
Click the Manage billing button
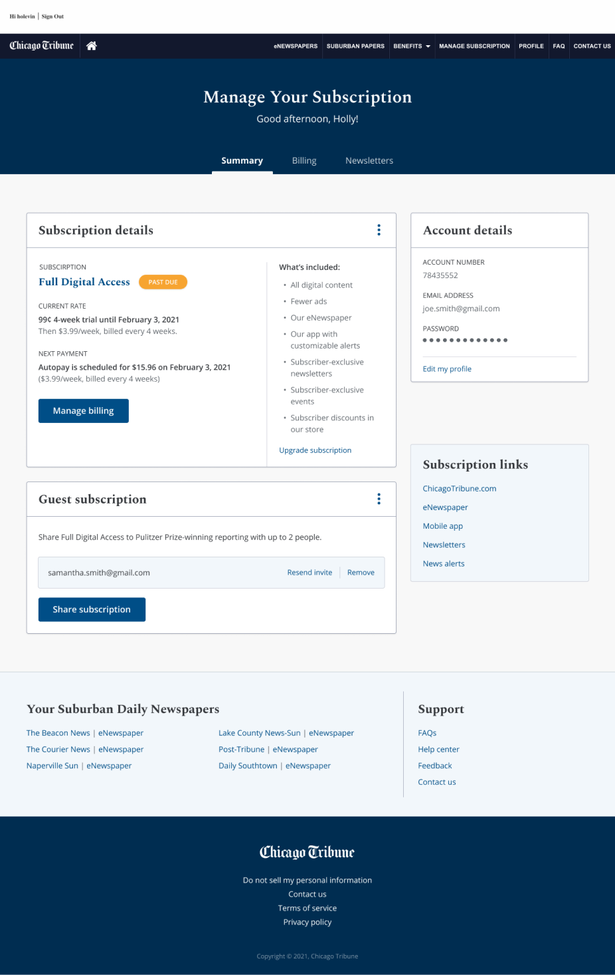click(84, 411)
